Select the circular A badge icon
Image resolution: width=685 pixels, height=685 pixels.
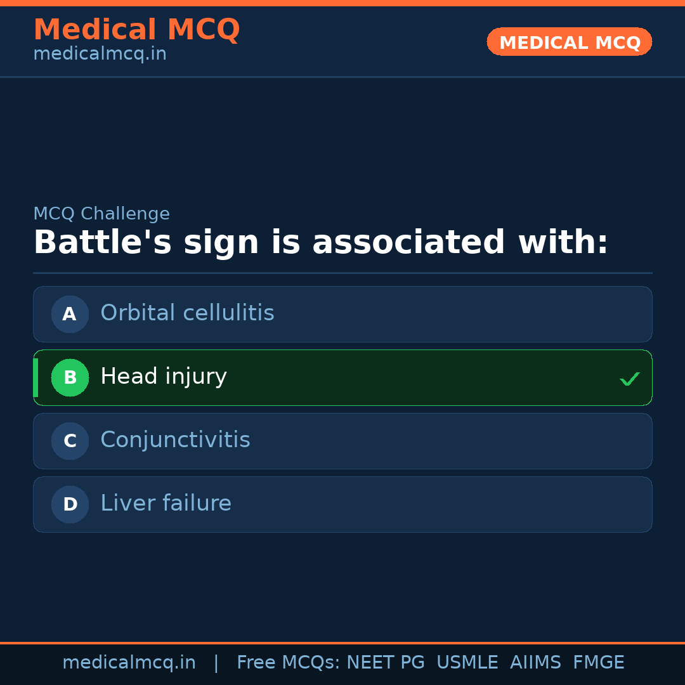coord(70,314)
